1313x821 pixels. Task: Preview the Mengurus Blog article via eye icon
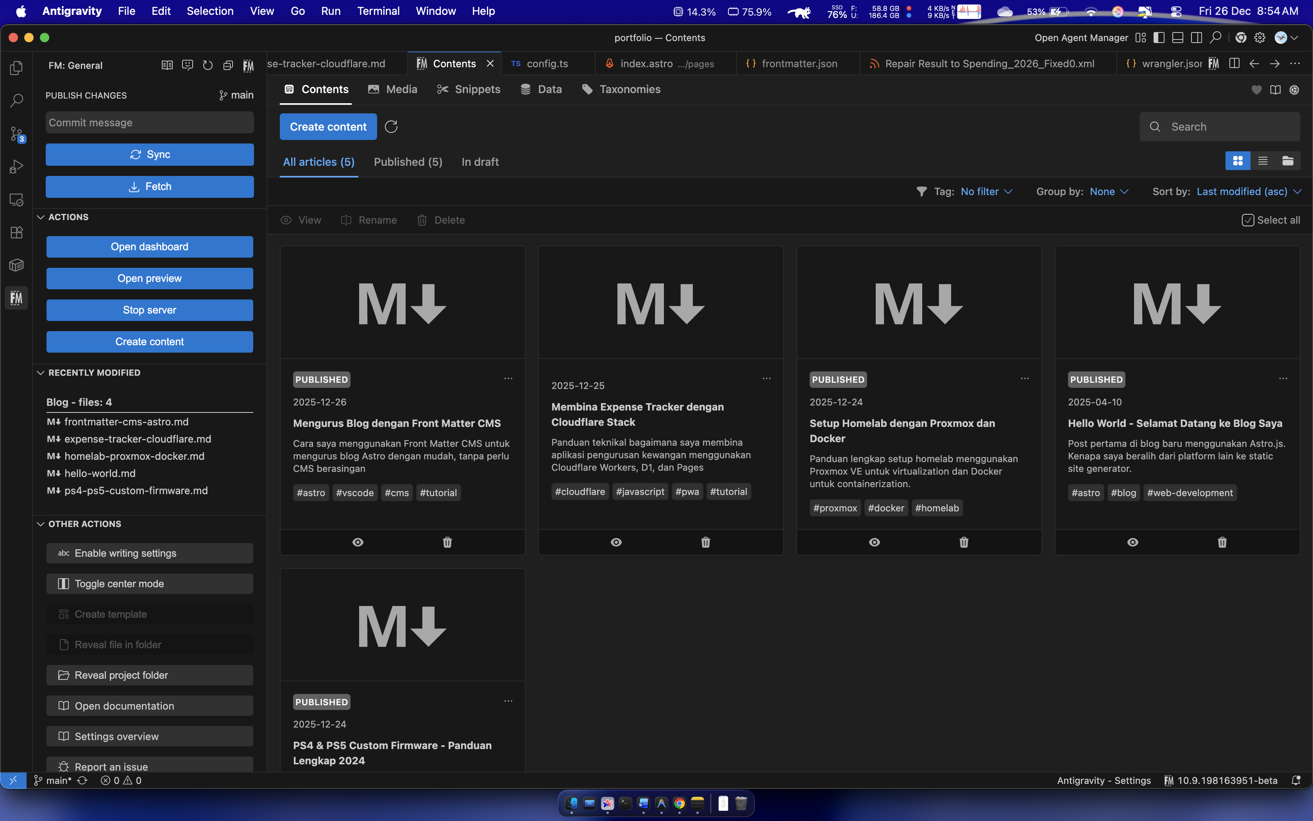click(358, 542)
